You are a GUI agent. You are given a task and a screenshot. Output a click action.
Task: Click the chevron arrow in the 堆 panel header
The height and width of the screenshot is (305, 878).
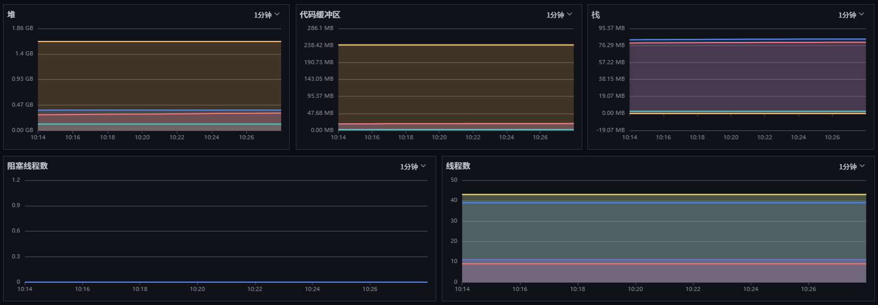[x=277, y=14]
